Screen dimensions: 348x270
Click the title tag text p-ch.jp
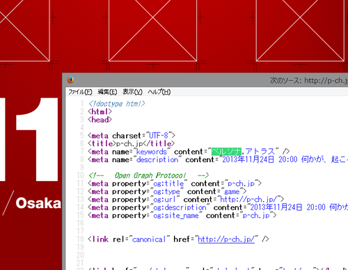click(129, 143)
